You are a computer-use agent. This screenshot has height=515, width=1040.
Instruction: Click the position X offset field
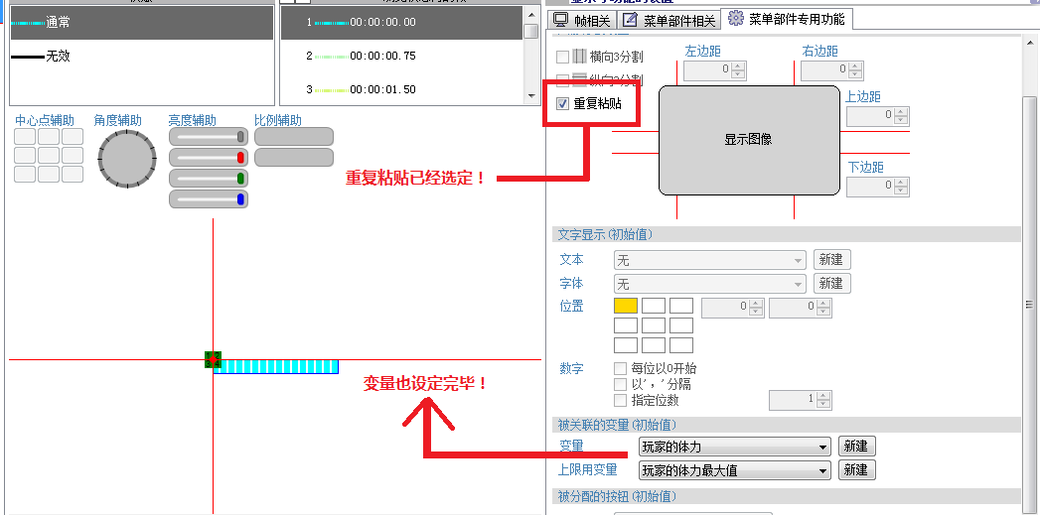click(x=732, y=308)
